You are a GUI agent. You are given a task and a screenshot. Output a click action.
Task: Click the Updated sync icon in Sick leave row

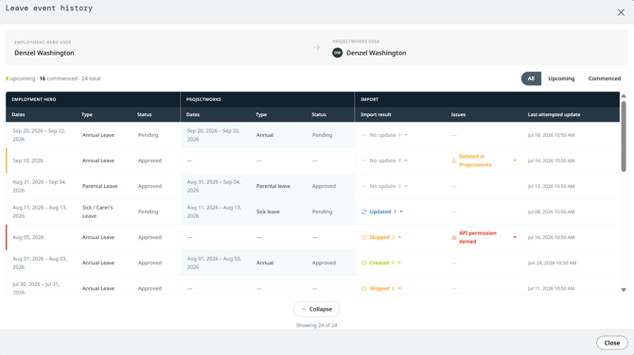coord(364,211)
